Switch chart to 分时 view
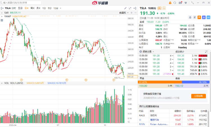Image resolution: width=211 pixels, height=127 pixels. [x=14, y=8]
